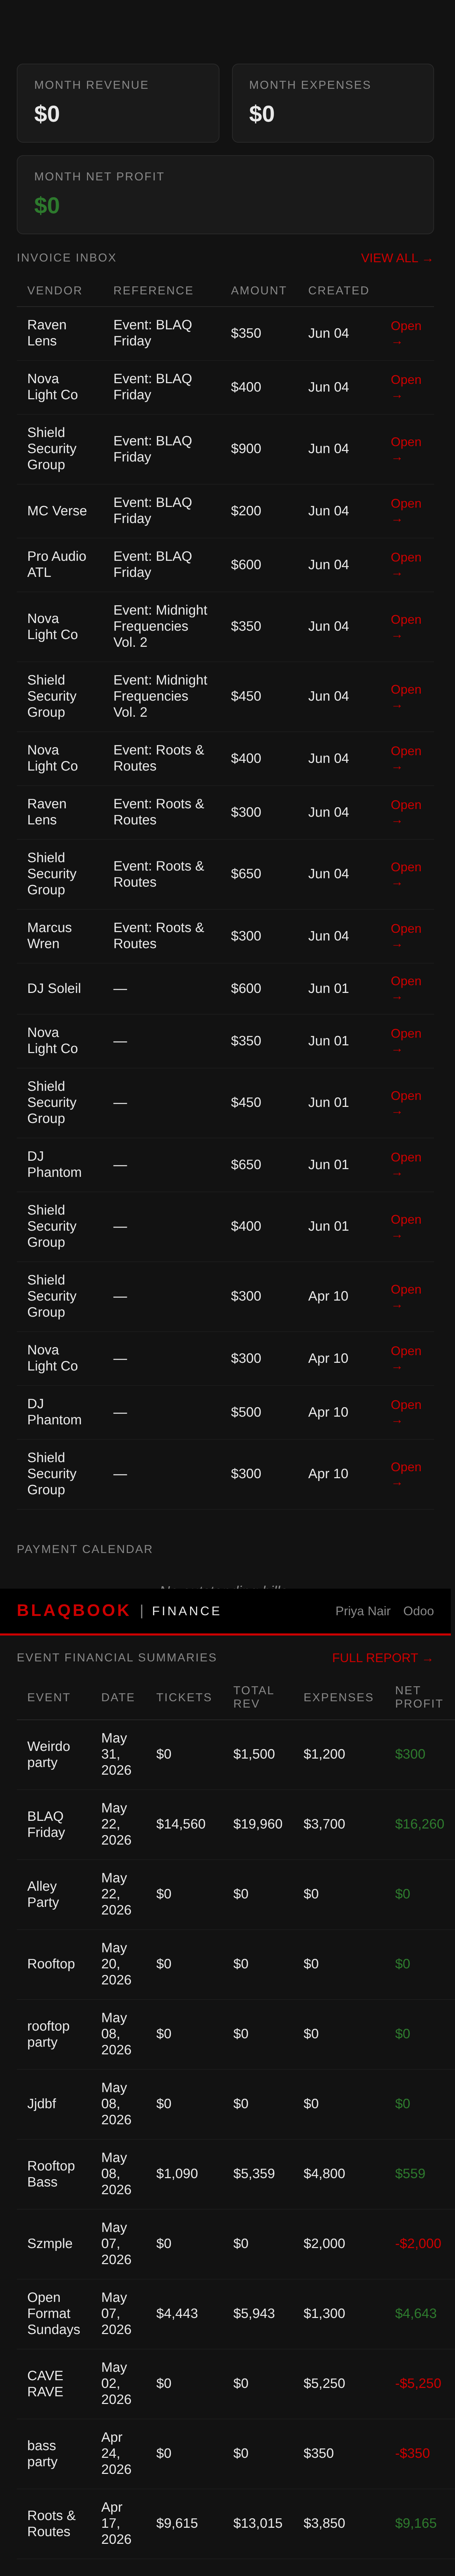Click the BLAQBOOK logo in header
Image resolution: width=455 pixels, height=2576 pixels.
pos(73,1610)
